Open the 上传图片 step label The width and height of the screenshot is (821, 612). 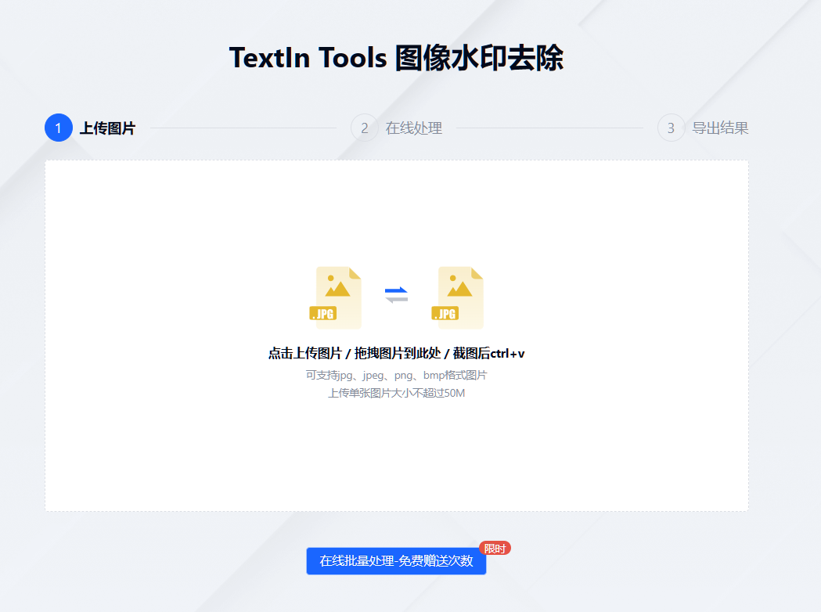pyautogui.click(x=107, y=128)
